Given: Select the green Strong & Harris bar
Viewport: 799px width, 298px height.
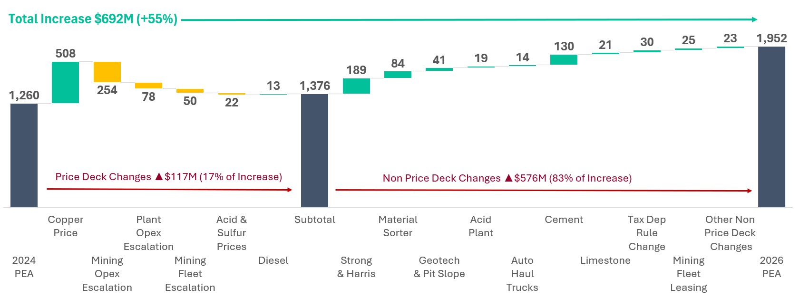Looking at the screenshot, I should (356, 86).
